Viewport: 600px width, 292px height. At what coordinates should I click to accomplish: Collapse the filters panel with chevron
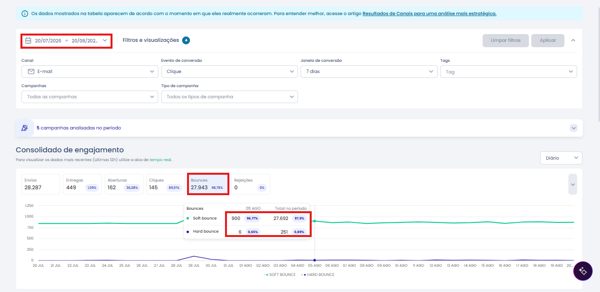[573, 40]
